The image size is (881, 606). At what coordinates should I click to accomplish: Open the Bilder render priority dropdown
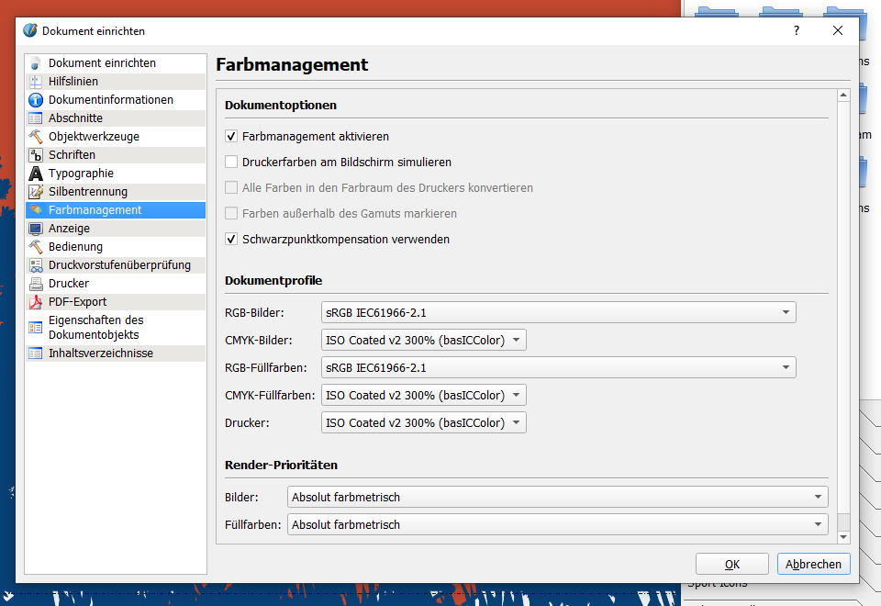coord(557,498)
